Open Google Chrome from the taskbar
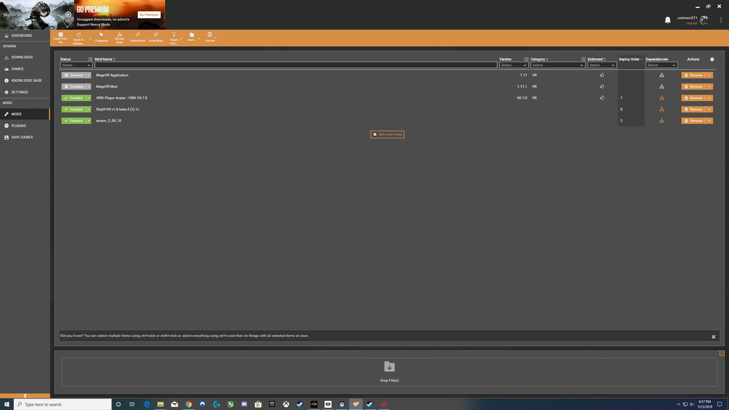This screenshot has height=410, width=729. tap(189, 404)
